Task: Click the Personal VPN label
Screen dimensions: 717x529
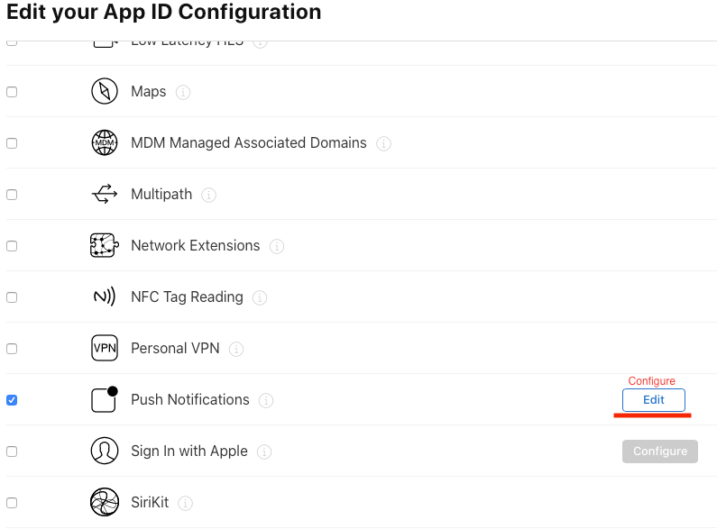Action: tap(175, 348)
